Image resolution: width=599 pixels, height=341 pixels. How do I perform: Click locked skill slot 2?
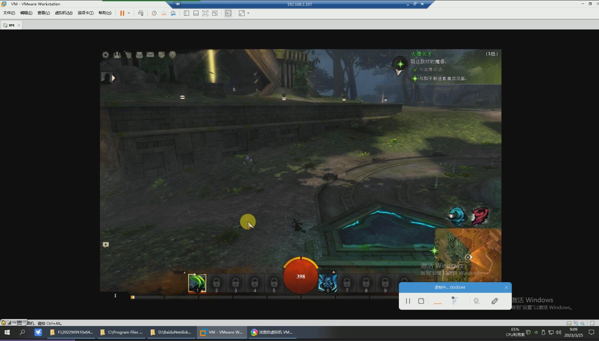(216, 283)
